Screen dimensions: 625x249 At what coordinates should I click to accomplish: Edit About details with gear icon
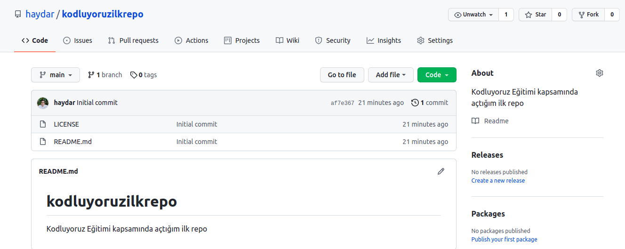[x=600, y=73]
